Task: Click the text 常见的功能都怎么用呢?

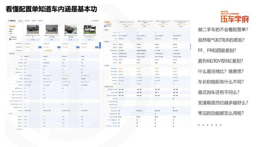Action: pos(221,113)
